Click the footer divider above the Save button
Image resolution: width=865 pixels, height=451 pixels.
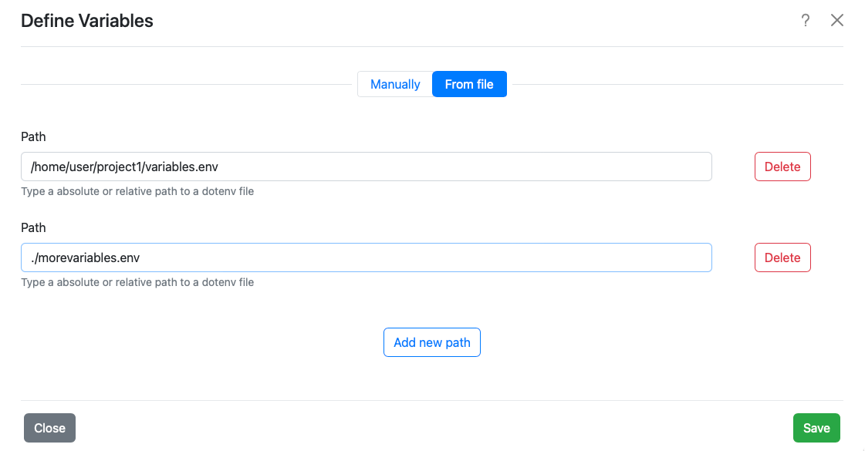pos(431,400)
